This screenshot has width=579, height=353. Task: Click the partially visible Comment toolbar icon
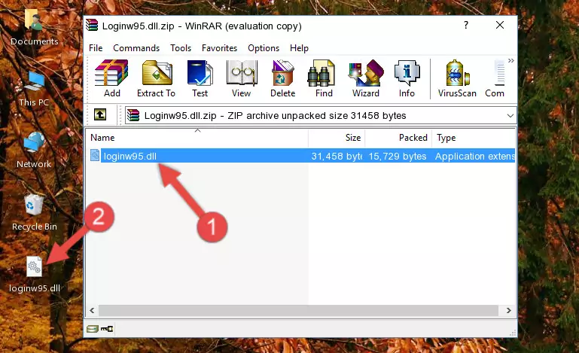pos(495,78)
